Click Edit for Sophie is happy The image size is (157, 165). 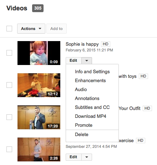[x=74, y=60]
